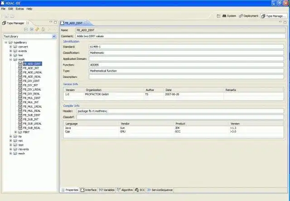Screen dimensions: 290x201
Task: Close the Type Manager view tab
Action: 28,23
